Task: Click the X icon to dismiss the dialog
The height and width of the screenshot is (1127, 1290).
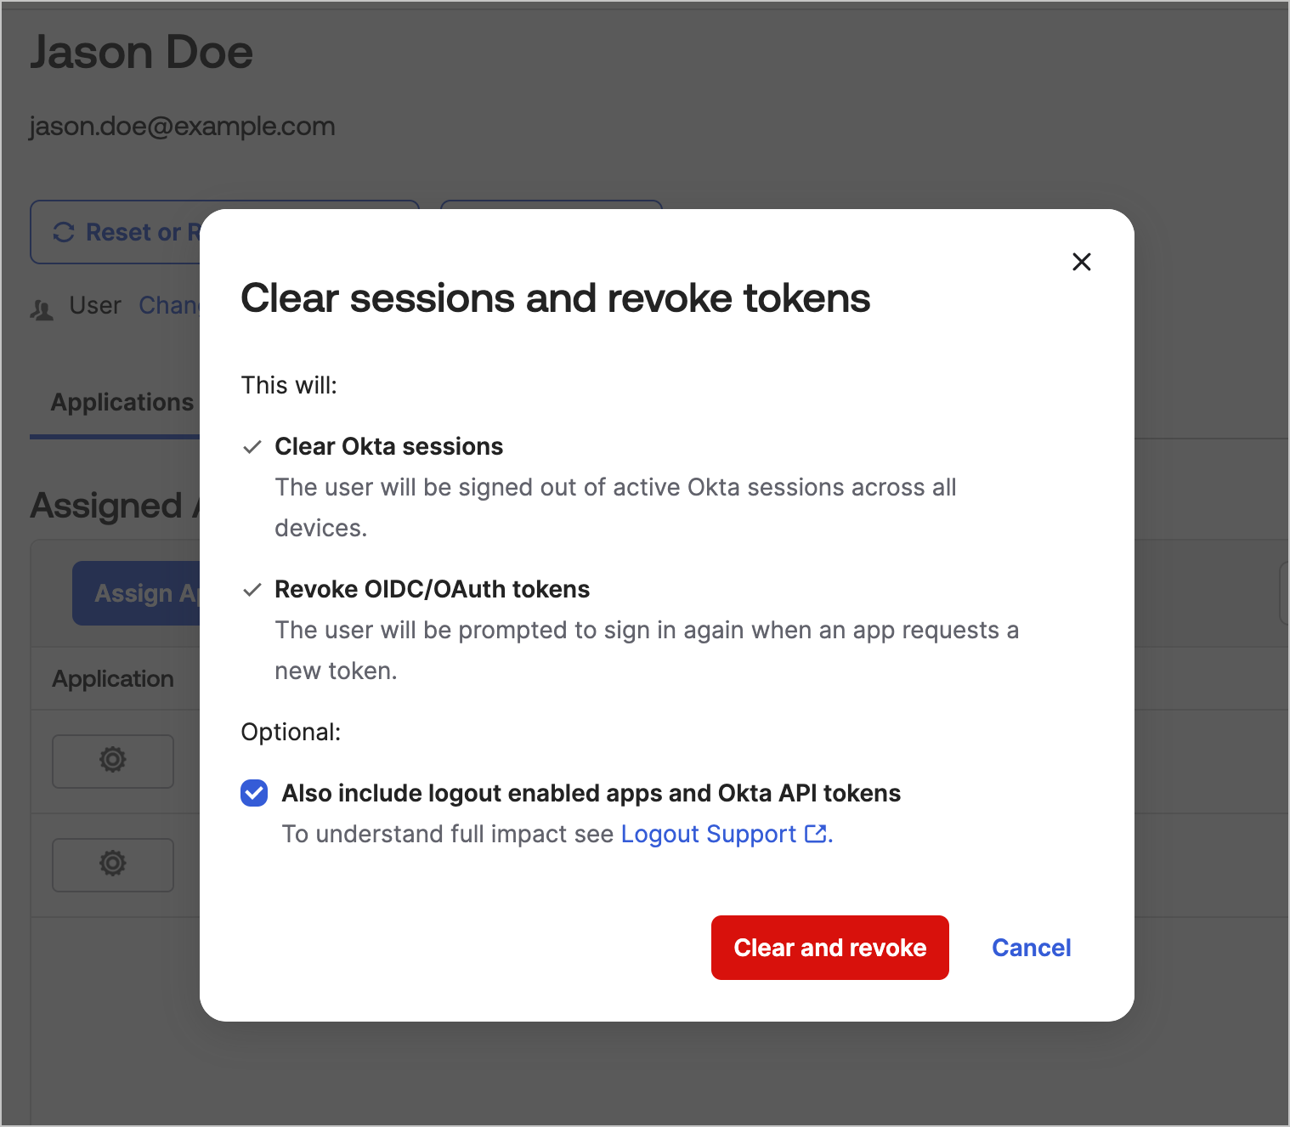Action: [1081, 262]
